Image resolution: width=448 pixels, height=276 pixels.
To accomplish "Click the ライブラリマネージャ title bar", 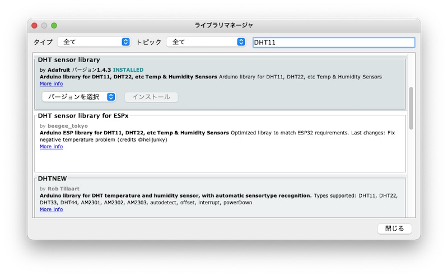I will pyautogui.click(x=224, y=25).
